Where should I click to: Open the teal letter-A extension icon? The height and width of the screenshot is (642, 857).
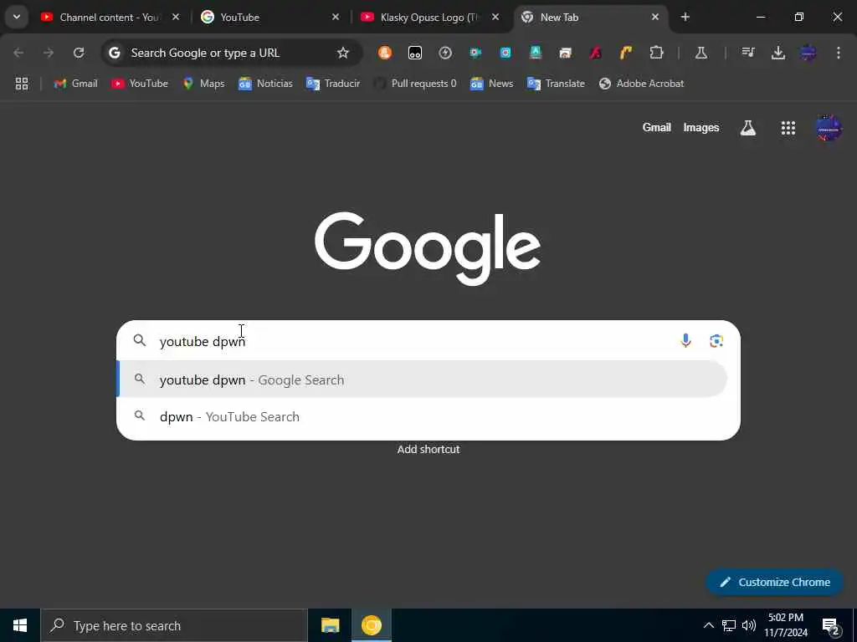pyautogui.click(x=536, y=53)
